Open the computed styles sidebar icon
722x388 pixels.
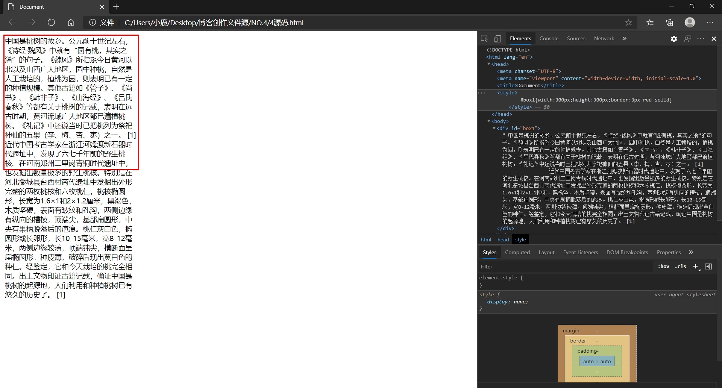(709, 266)
